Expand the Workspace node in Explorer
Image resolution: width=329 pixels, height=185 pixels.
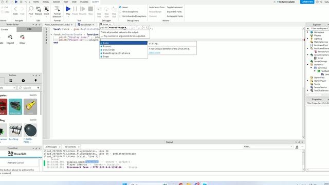(308, 32)
